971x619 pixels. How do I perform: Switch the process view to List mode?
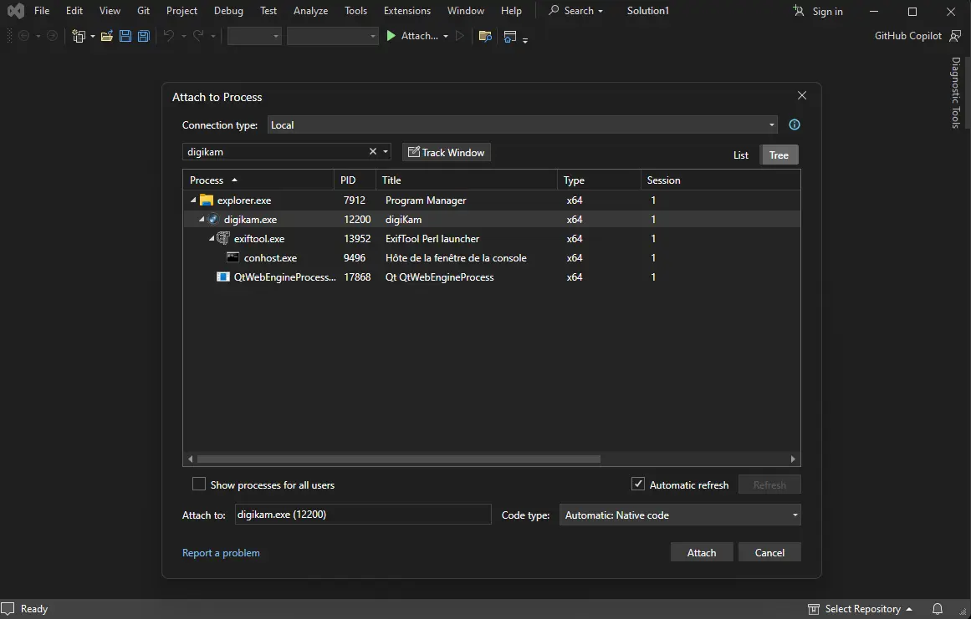[740, 155]
